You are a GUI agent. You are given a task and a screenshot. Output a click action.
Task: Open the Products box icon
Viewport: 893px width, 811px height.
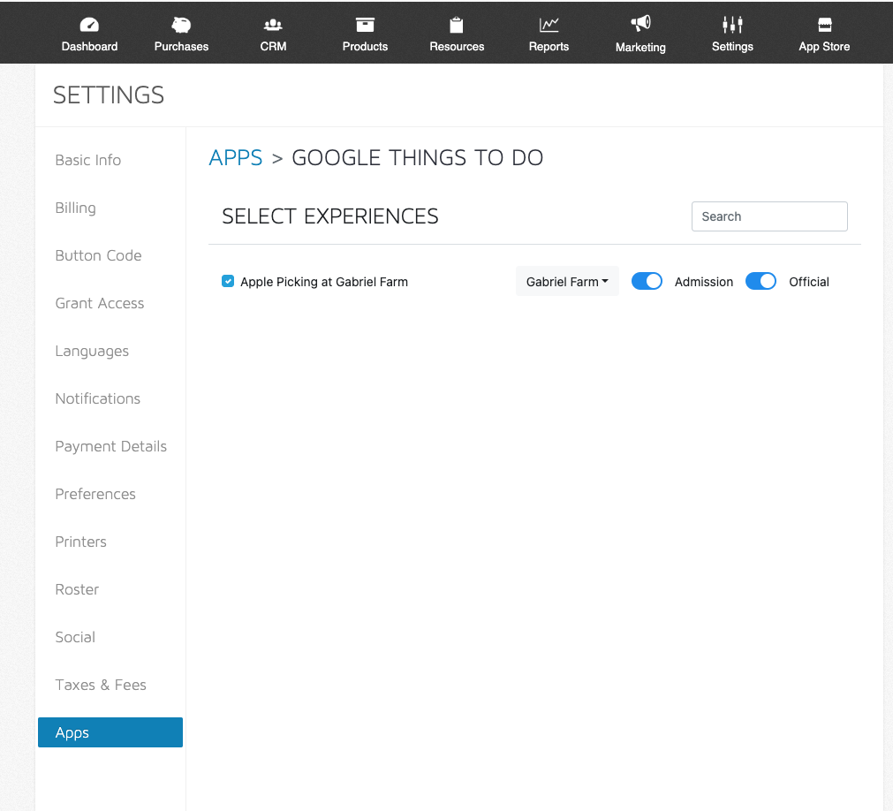[365, 25]
